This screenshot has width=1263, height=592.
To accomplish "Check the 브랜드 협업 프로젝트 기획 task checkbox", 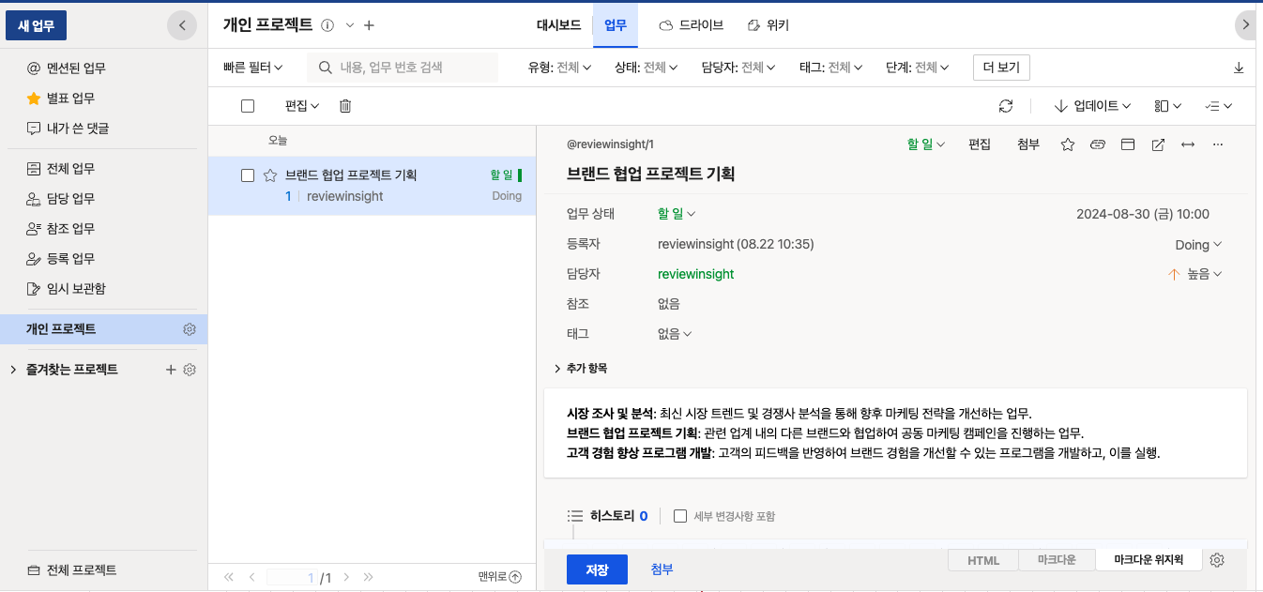I will coord(248,175).
